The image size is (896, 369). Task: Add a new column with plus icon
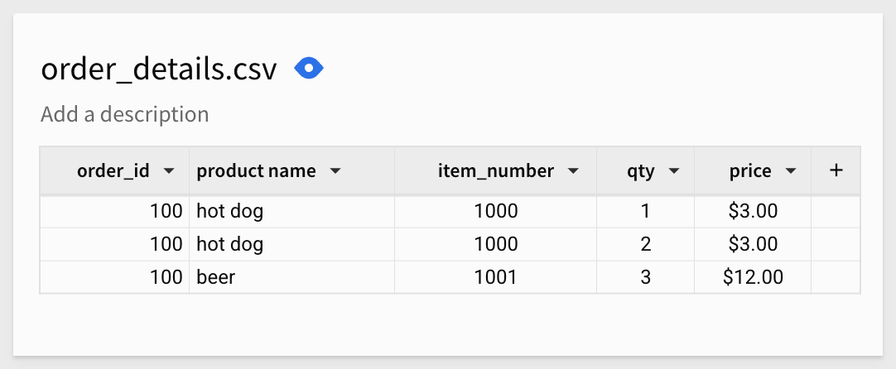click(836, 170)
